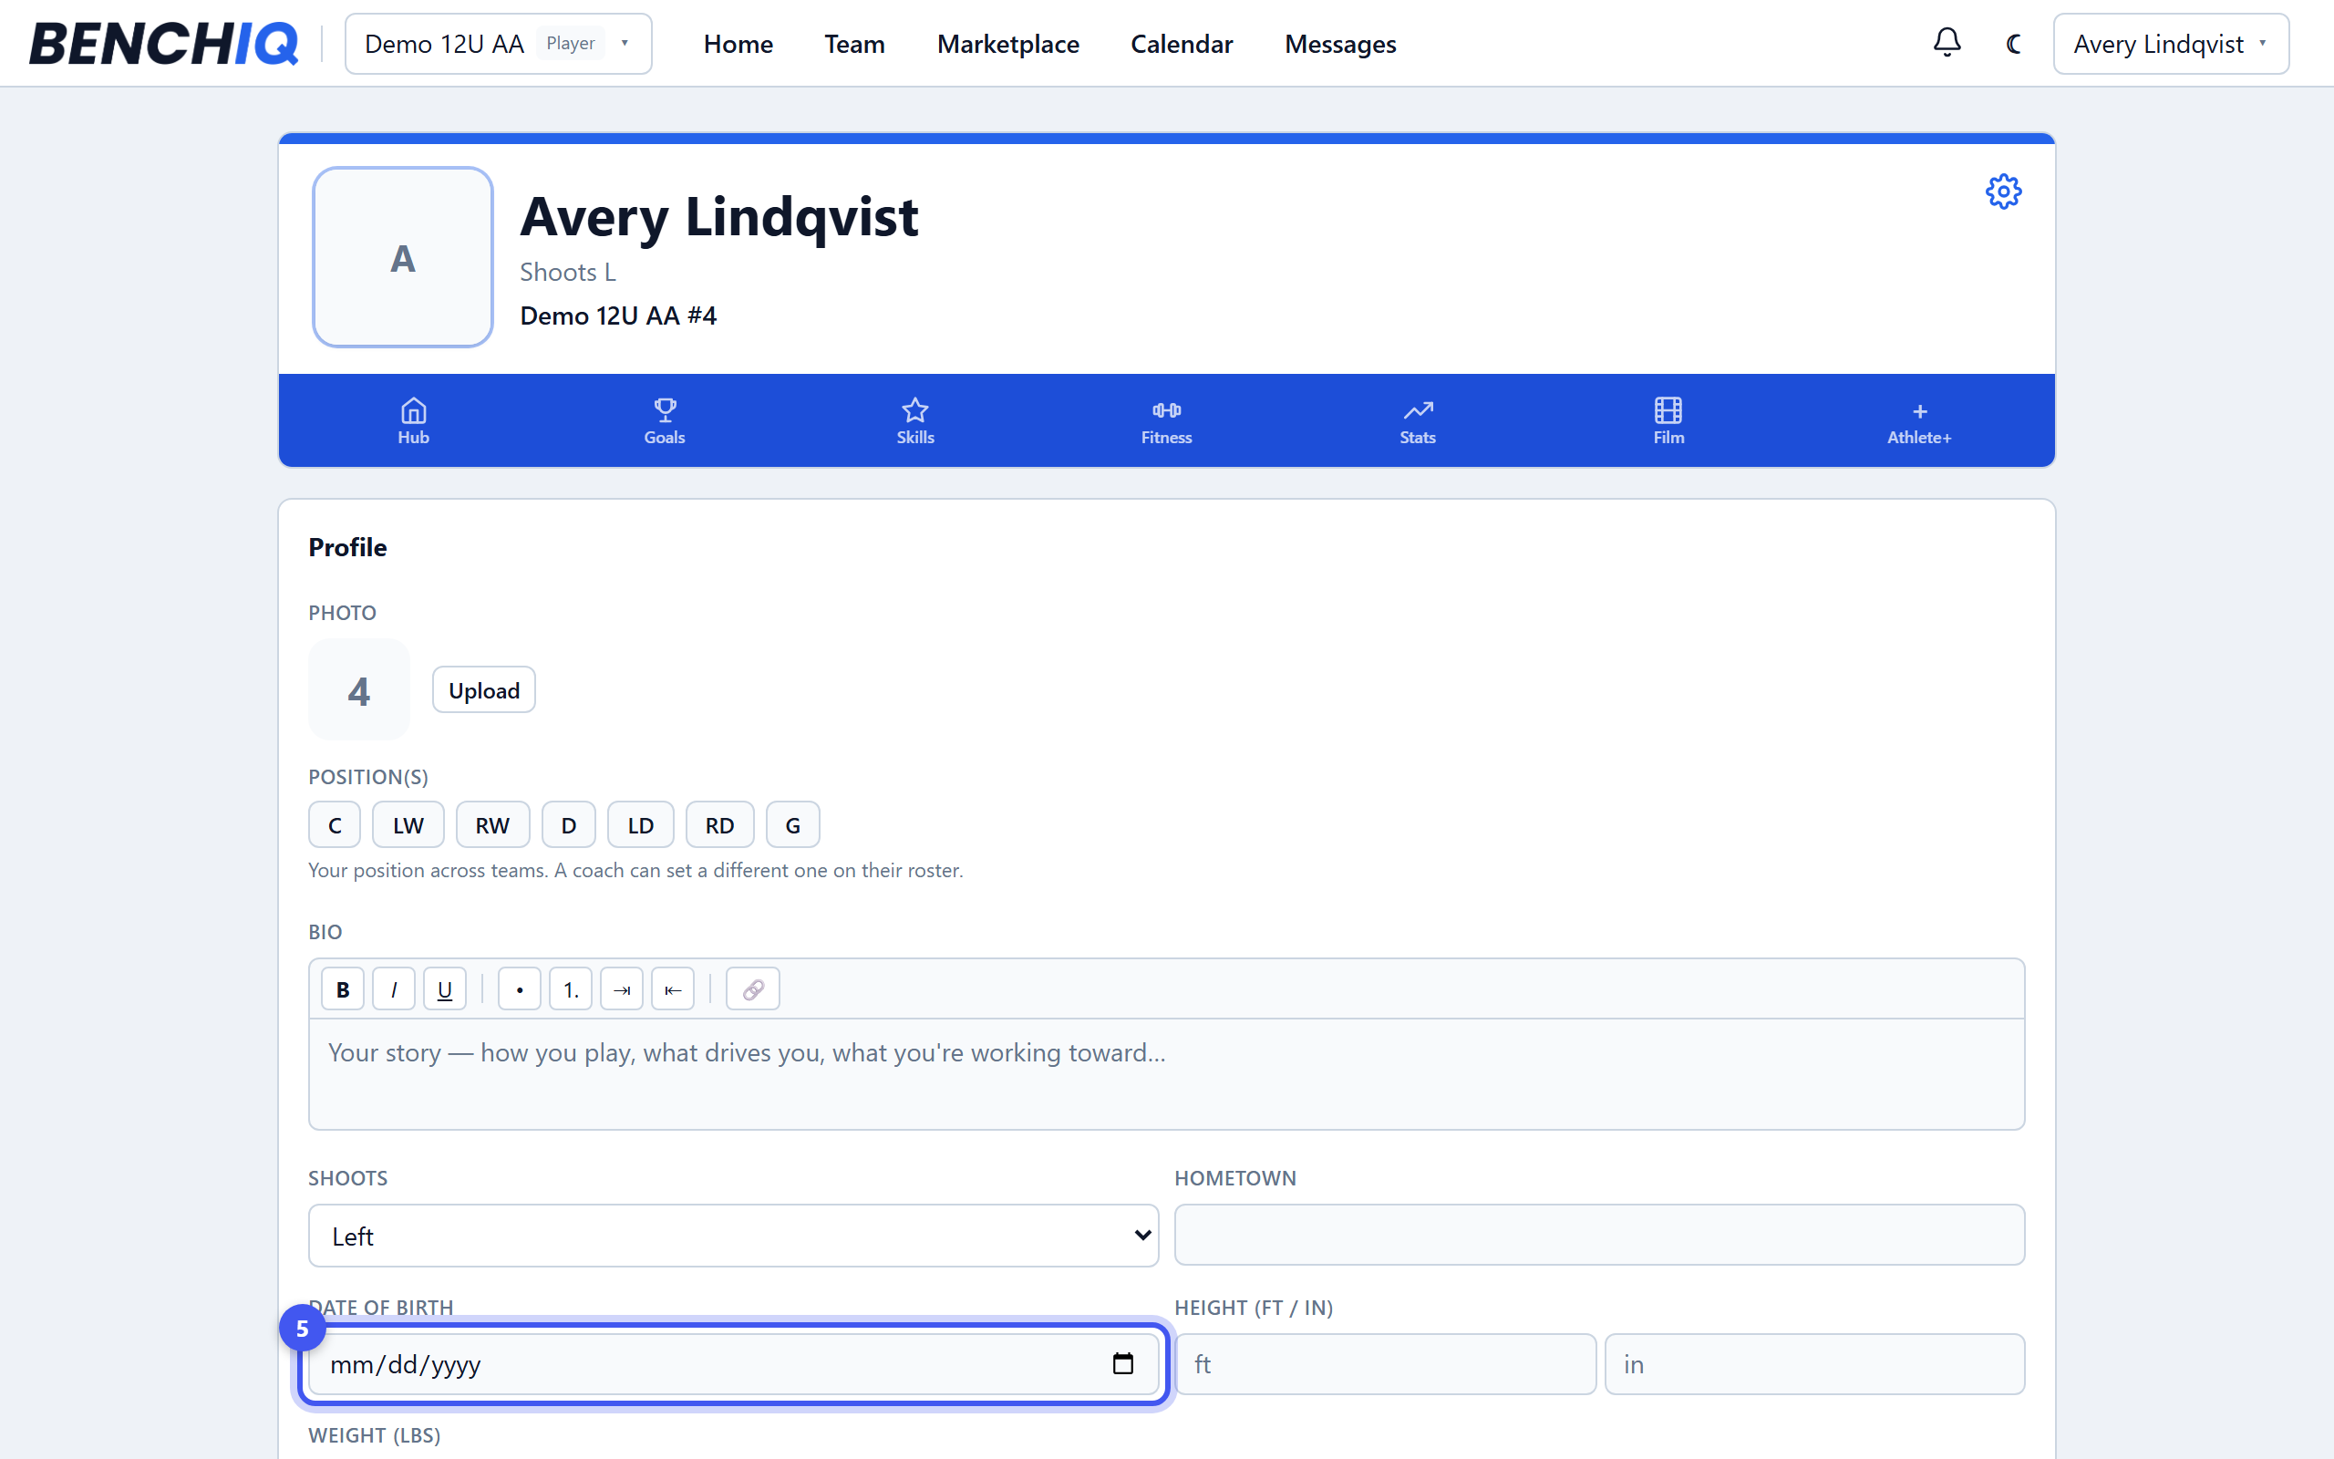Viewport: 2334px width, 1459px height.
Task: Toggle bold in bio editor
Action: click(343, 989)
